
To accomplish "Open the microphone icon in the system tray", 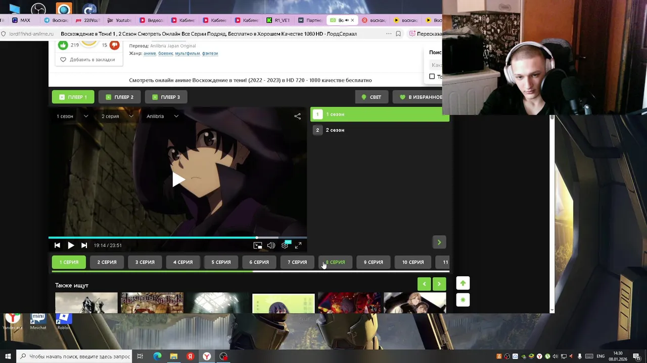I will (580, 356).
